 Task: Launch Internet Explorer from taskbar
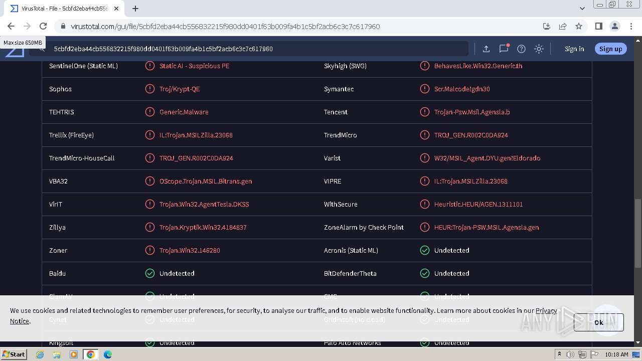click(x=40, y=354)
